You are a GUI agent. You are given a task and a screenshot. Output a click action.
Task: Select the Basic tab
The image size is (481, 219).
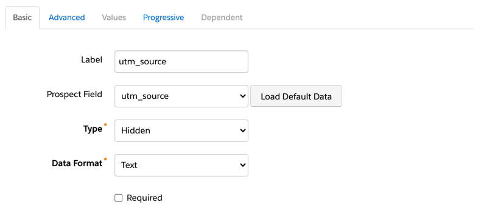[x=23, y=18]
